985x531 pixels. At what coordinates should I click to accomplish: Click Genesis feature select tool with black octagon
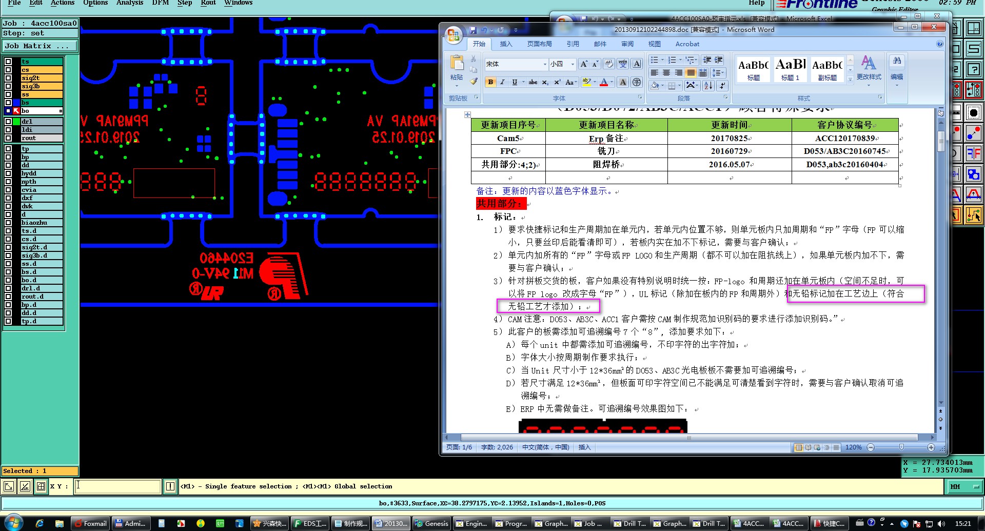pyautogui.click(x=973, y=112)
